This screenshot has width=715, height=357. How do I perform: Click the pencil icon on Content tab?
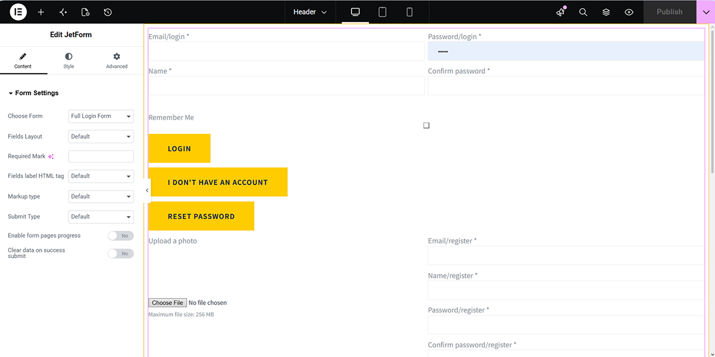(x=23, y=57)
